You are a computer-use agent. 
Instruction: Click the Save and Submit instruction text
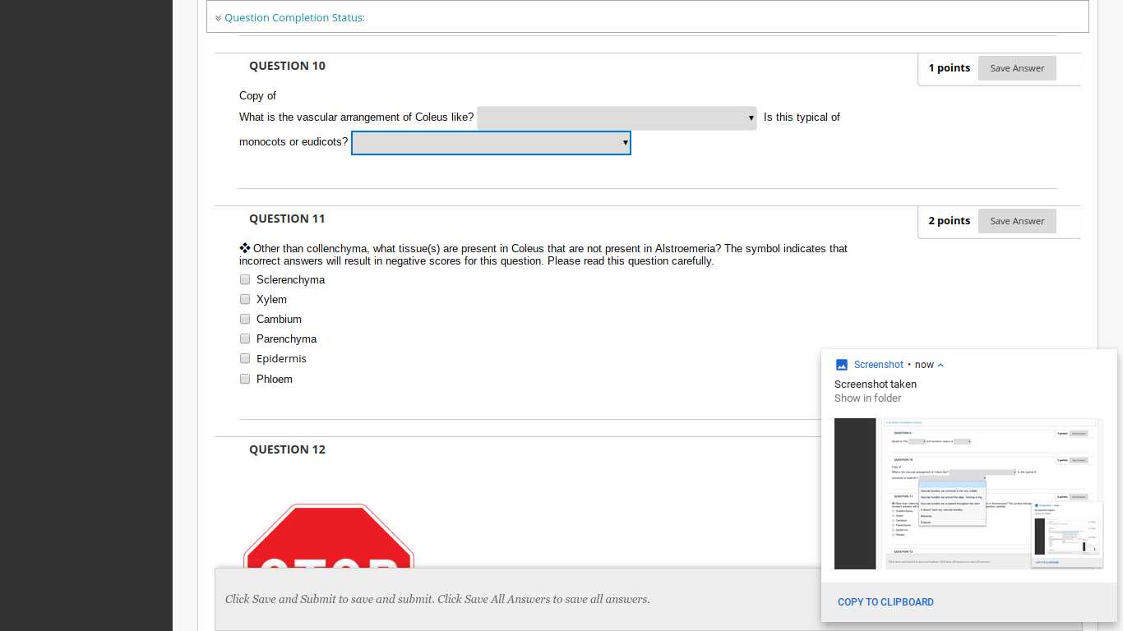tap(437, 599)
